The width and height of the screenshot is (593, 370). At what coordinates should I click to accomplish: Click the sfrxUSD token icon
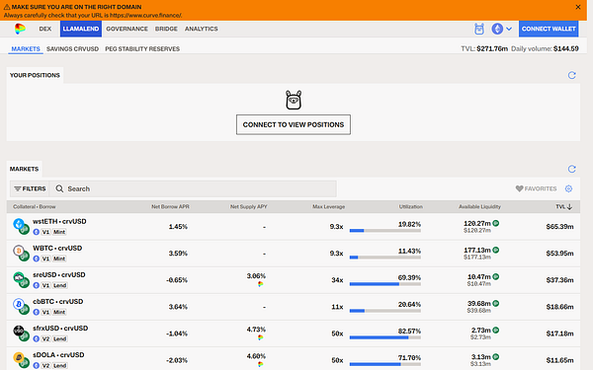pos(18,331)
